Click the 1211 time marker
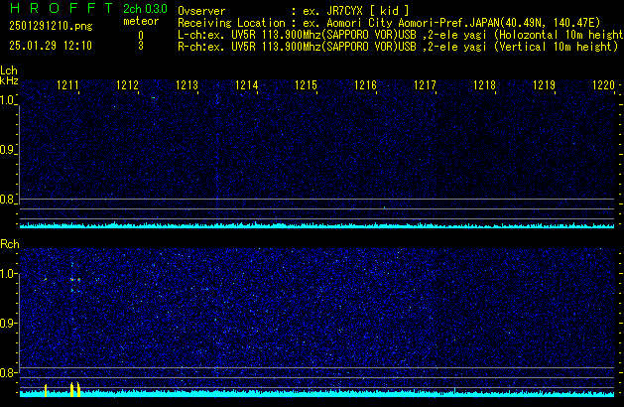Image resolution: width=624 pixels, height=407 pixels. point(67,85)
